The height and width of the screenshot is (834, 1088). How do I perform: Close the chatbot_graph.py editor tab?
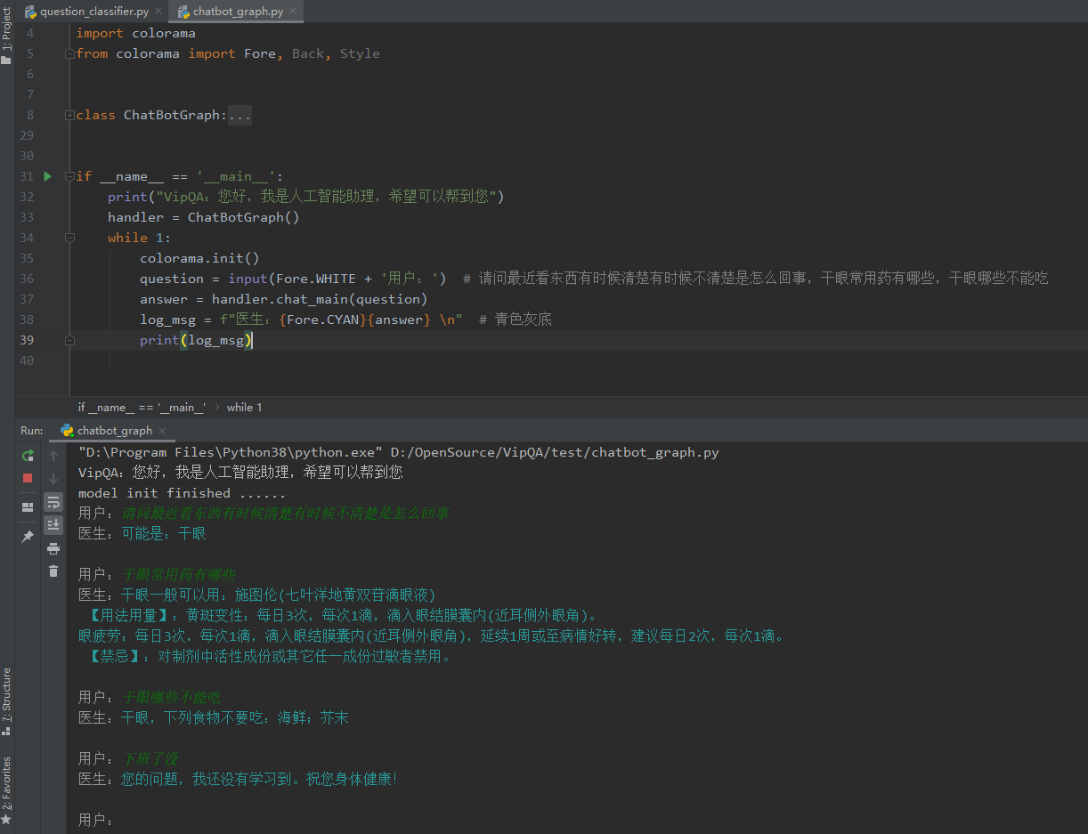pos(292,12)
